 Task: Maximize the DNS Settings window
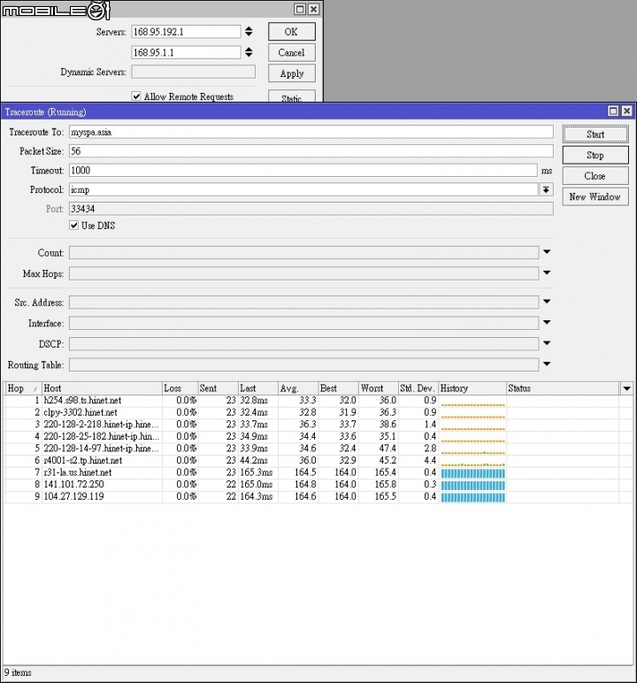tap(300, 9)
